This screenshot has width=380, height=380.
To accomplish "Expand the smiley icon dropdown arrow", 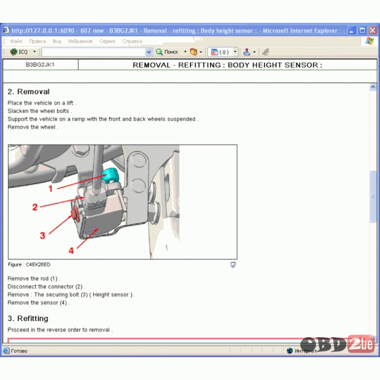I will pos(201,52).
